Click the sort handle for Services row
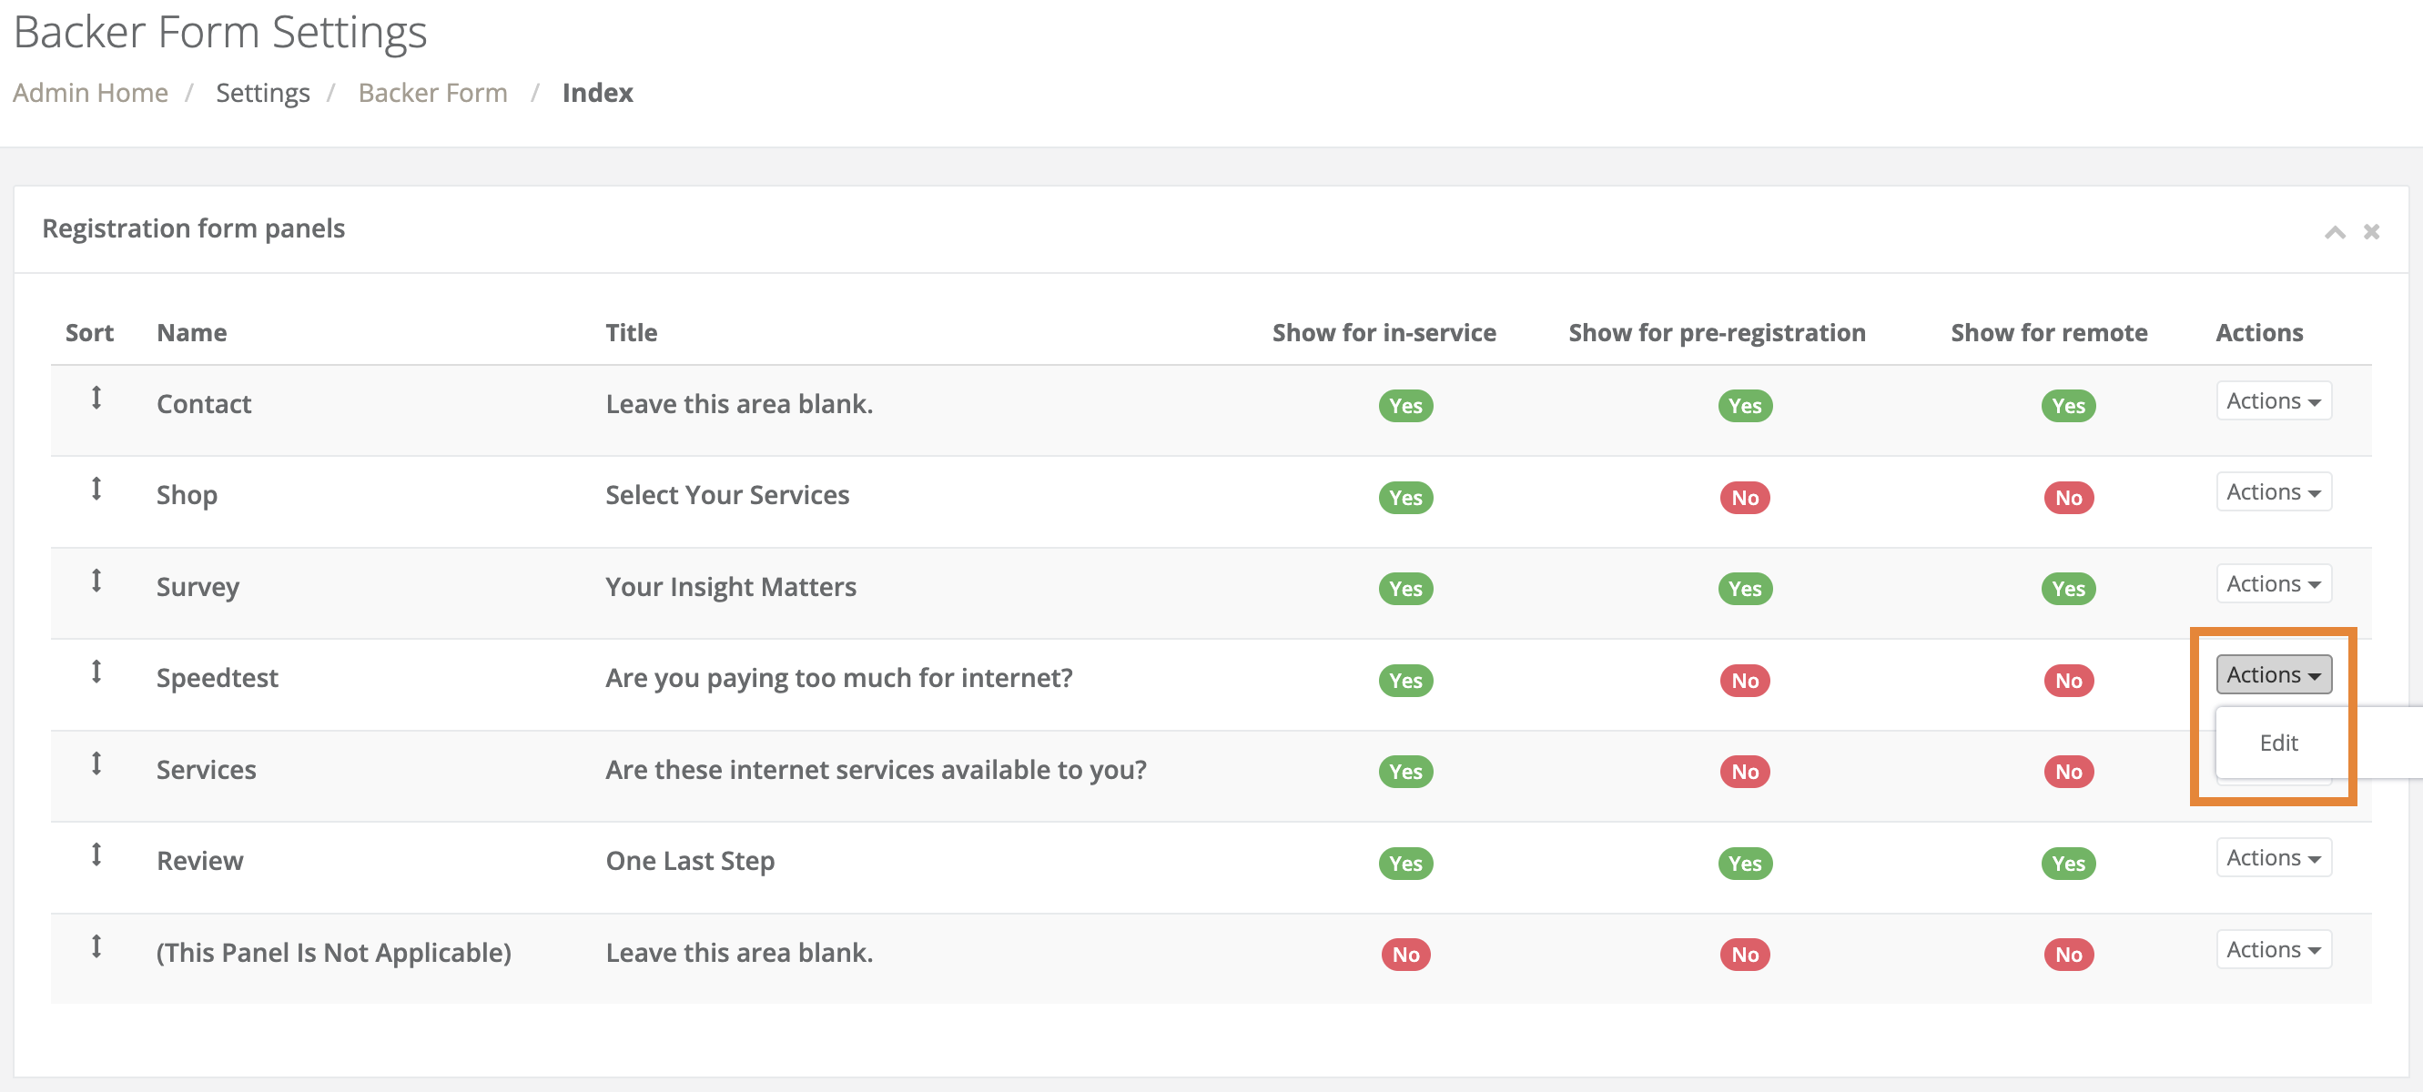2423x1092 pixels. (96, 763)
